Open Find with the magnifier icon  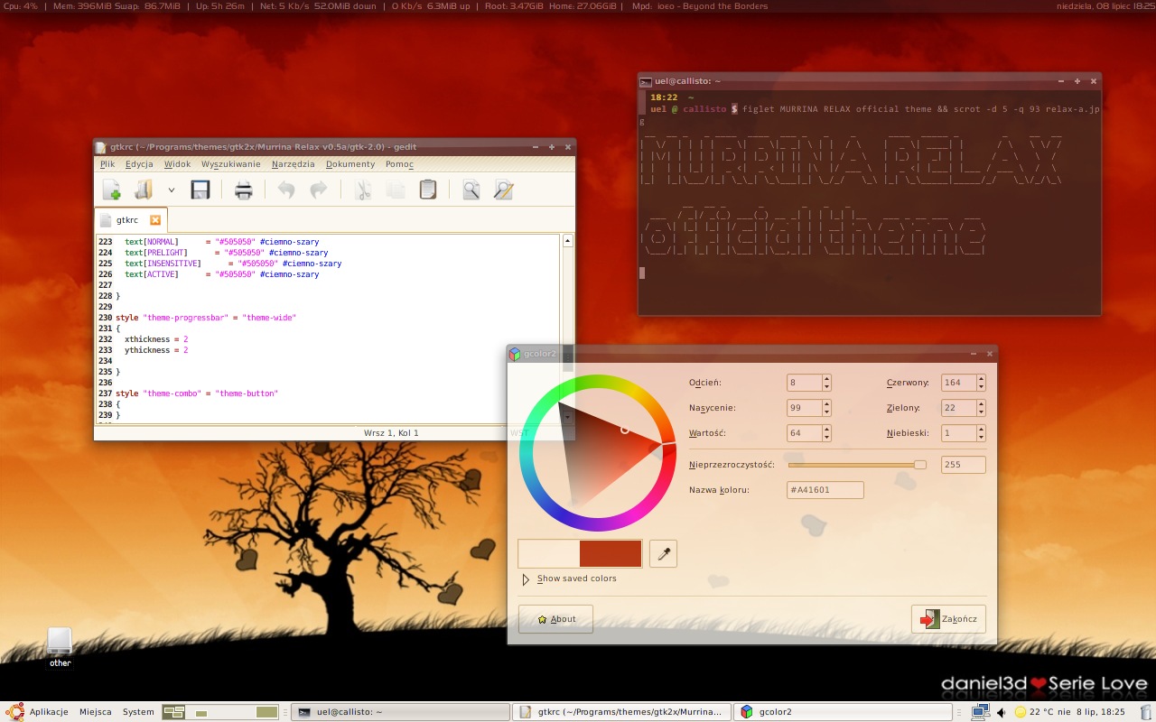pos(471,190)
